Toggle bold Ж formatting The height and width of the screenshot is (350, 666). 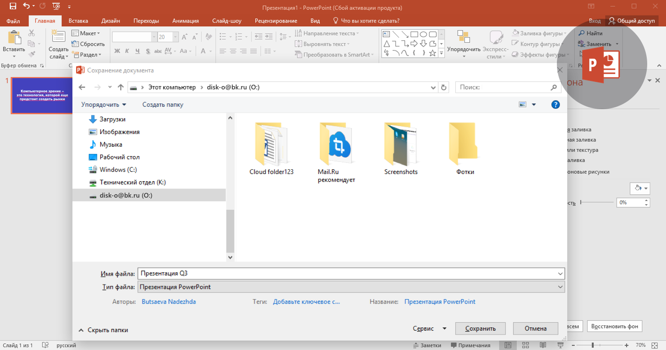pyautogui.click(x=117, y=51)
